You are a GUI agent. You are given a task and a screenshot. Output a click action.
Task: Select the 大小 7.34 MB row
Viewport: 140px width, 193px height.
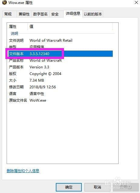point(61,80)
